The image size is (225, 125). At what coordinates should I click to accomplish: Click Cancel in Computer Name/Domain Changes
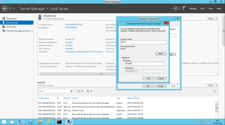(x=161, y=78)
